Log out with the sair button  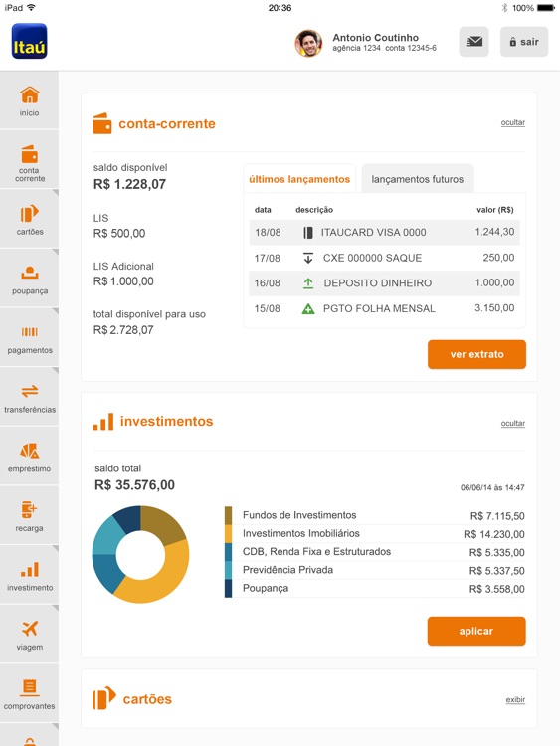pyautogui.click(x=524, y=42)
